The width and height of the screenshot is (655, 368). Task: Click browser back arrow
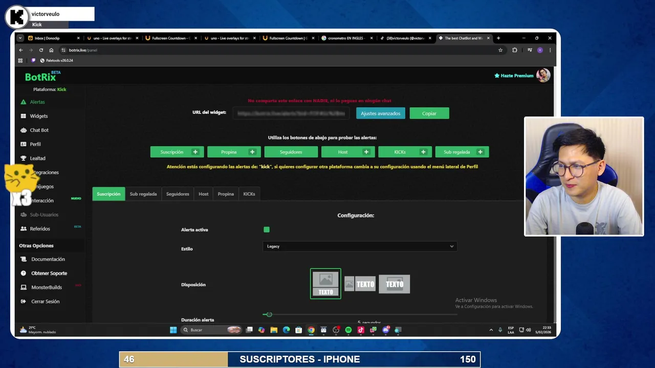click(x=20, y=50)
